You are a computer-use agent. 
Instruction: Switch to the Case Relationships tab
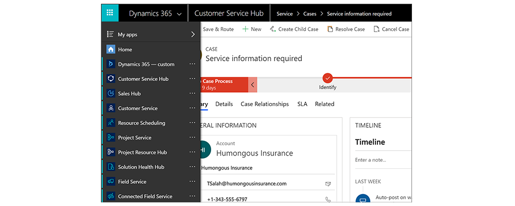[265, 104]
